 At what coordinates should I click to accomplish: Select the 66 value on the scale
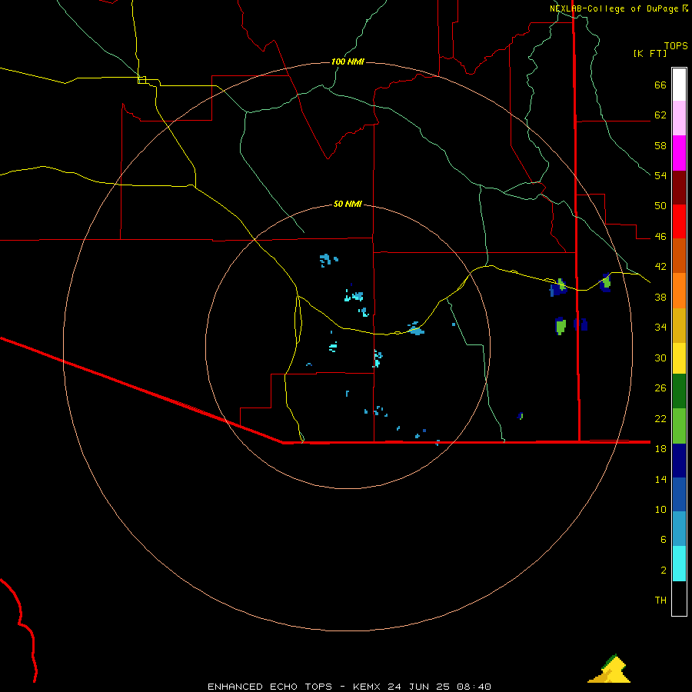660,85
